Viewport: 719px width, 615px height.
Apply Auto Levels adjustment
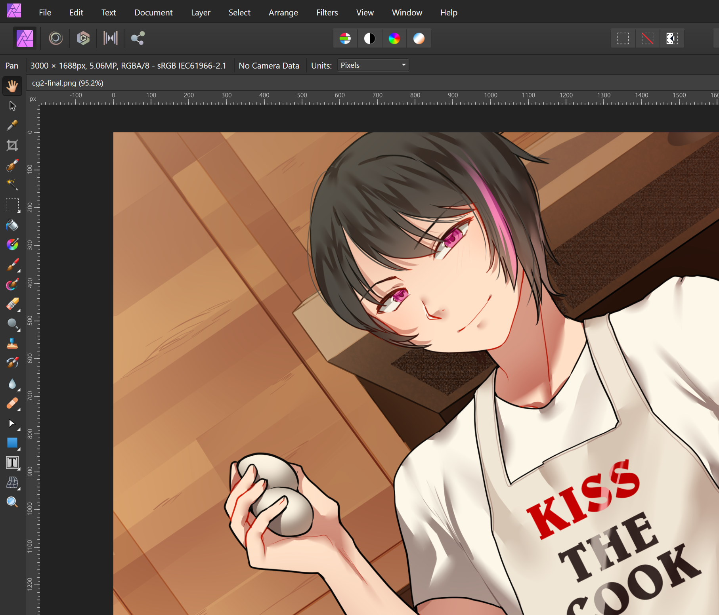[345, 38]
